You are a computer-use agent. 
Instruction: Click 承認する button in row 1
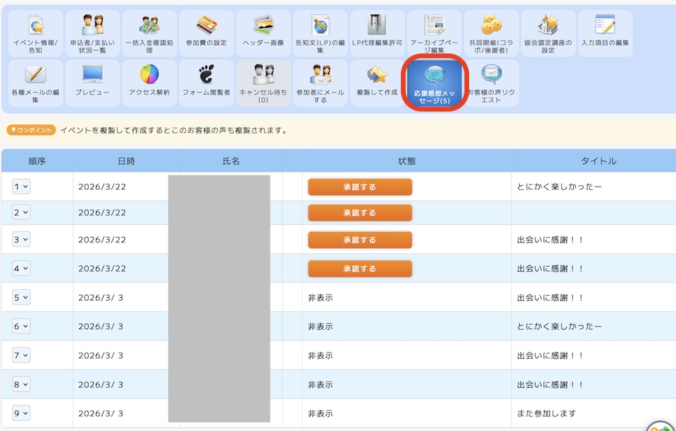(360, 187)
